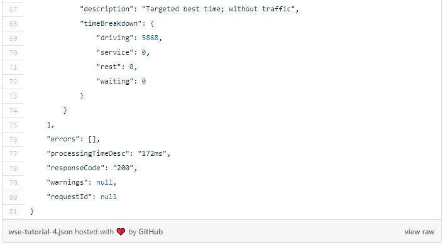Select line number 72
Image resolution: width=443 pixels, height=245 pixels.
[x=13, y=82]
